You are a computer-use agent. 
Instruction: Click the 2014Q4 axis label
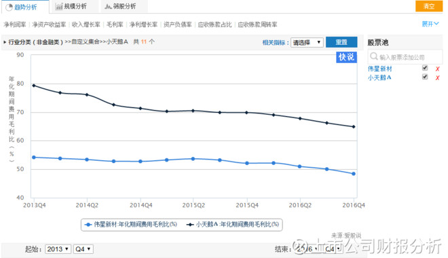[x=141, y=205]
